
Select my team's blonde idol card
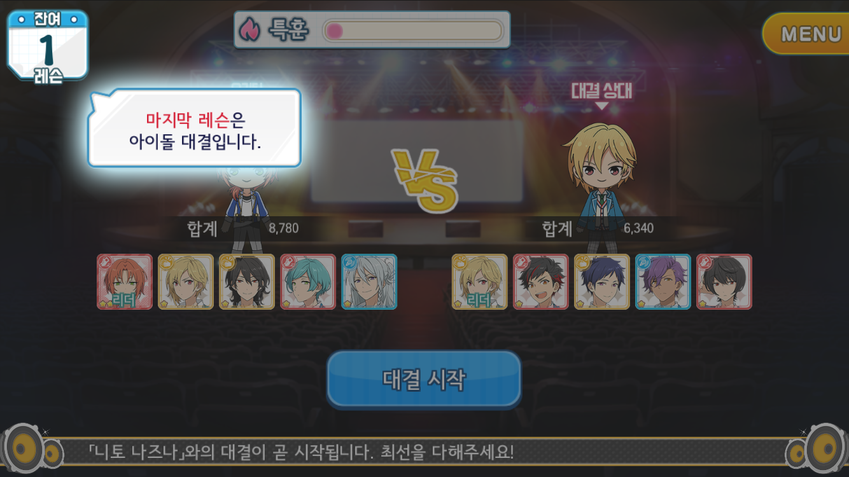click(186, 282)
